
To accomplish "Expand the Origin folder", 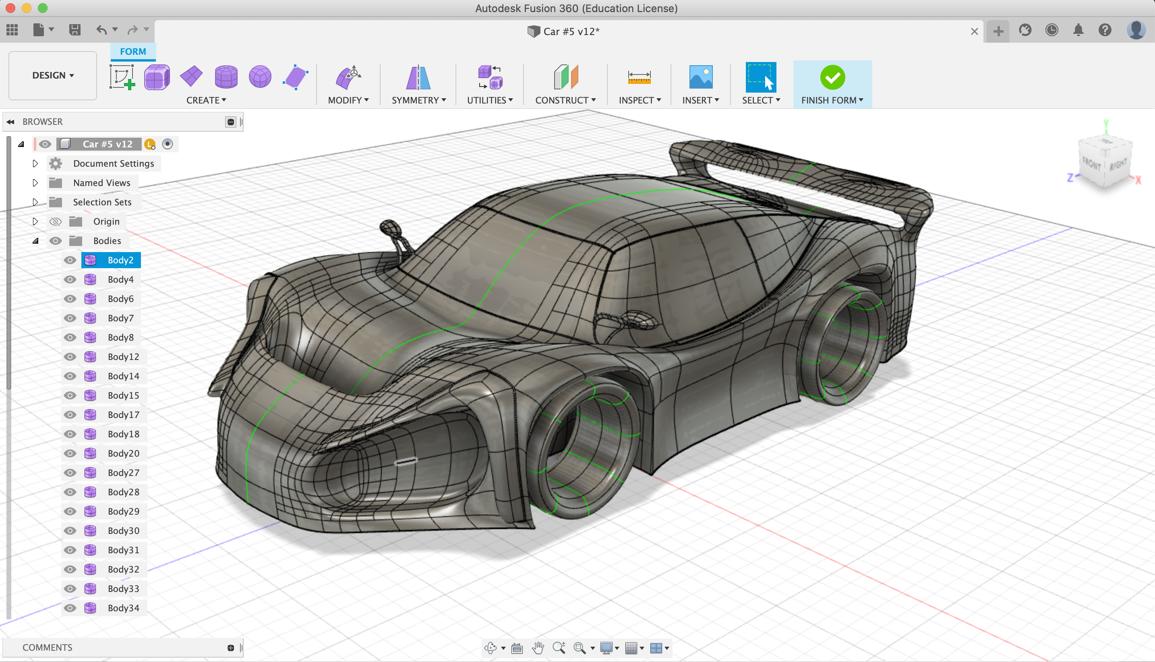I will pyautogui.click(x=35, y=221).
